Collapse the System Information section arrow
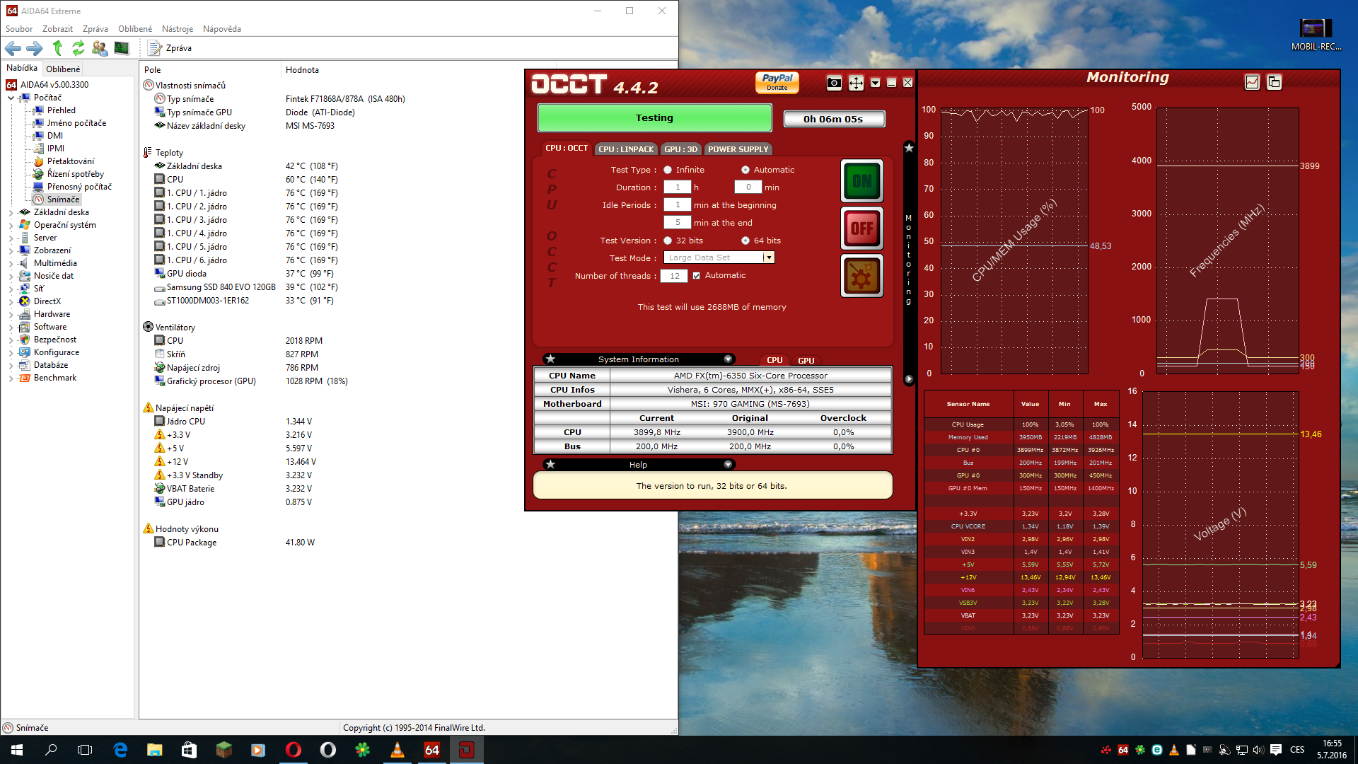This screenshot has height=764, width=1358. pos(728,359)
